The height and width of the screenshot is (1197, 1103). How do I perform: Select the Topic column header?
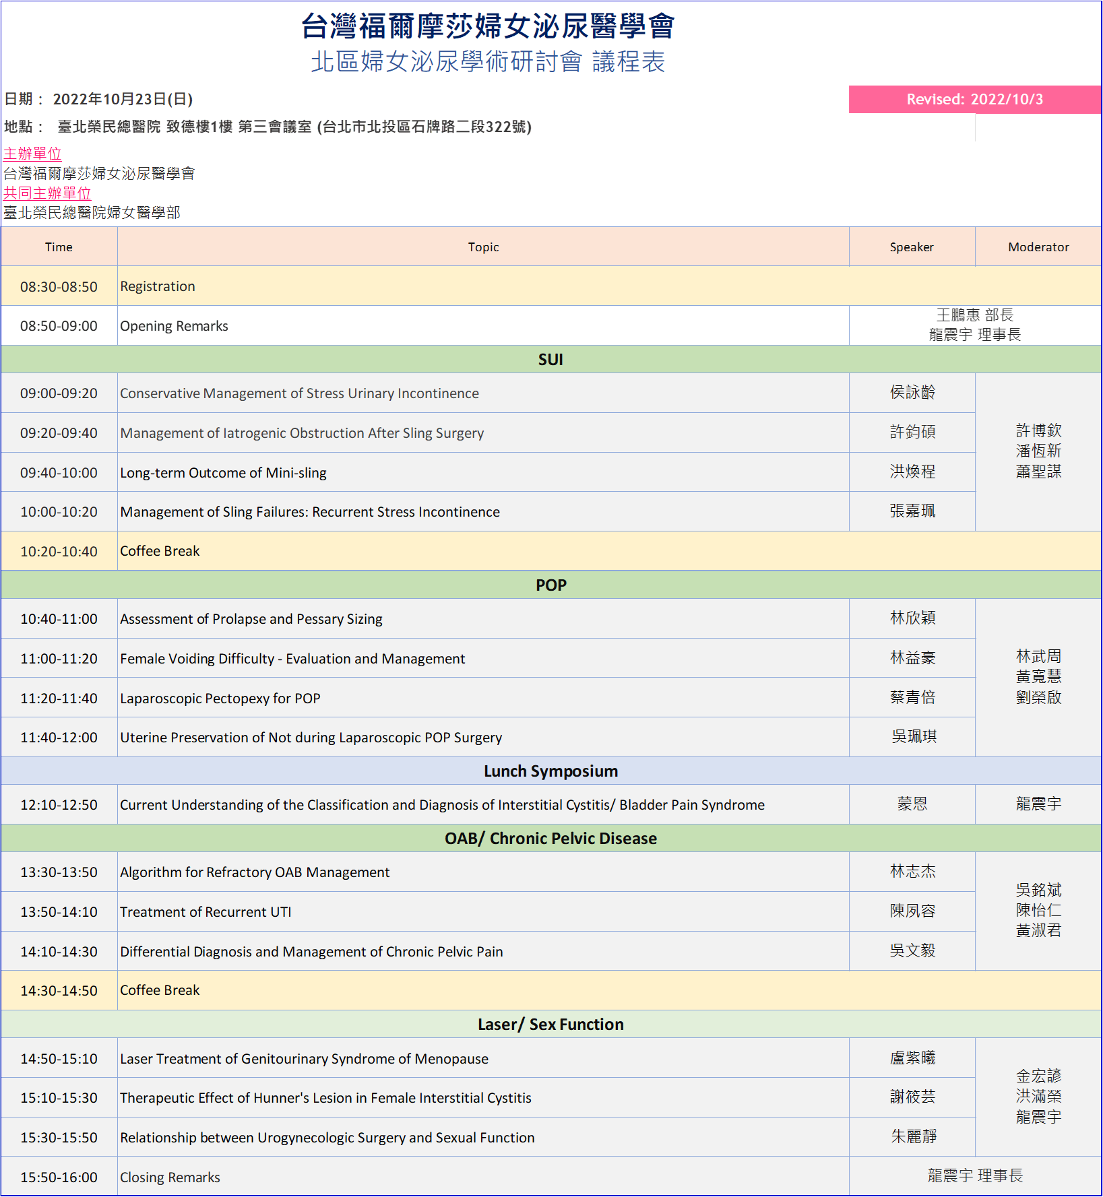point(483,247)
